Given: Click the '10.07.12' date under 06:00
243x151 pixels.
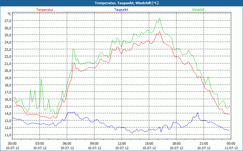Looking at the screenshot, I should (x=67, y=148).
